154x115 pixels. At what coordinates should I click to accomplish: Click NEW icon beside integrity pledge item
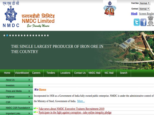pyautogui.click(x=36, y=112)
